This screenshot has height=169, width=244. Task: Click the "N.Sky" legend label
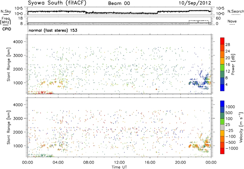tap(6, 11)
